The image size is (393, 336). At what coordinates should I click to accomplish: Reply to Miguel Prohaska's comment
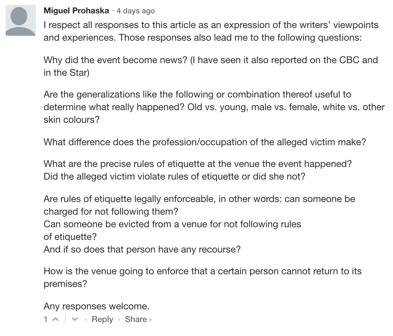(102, 320)
